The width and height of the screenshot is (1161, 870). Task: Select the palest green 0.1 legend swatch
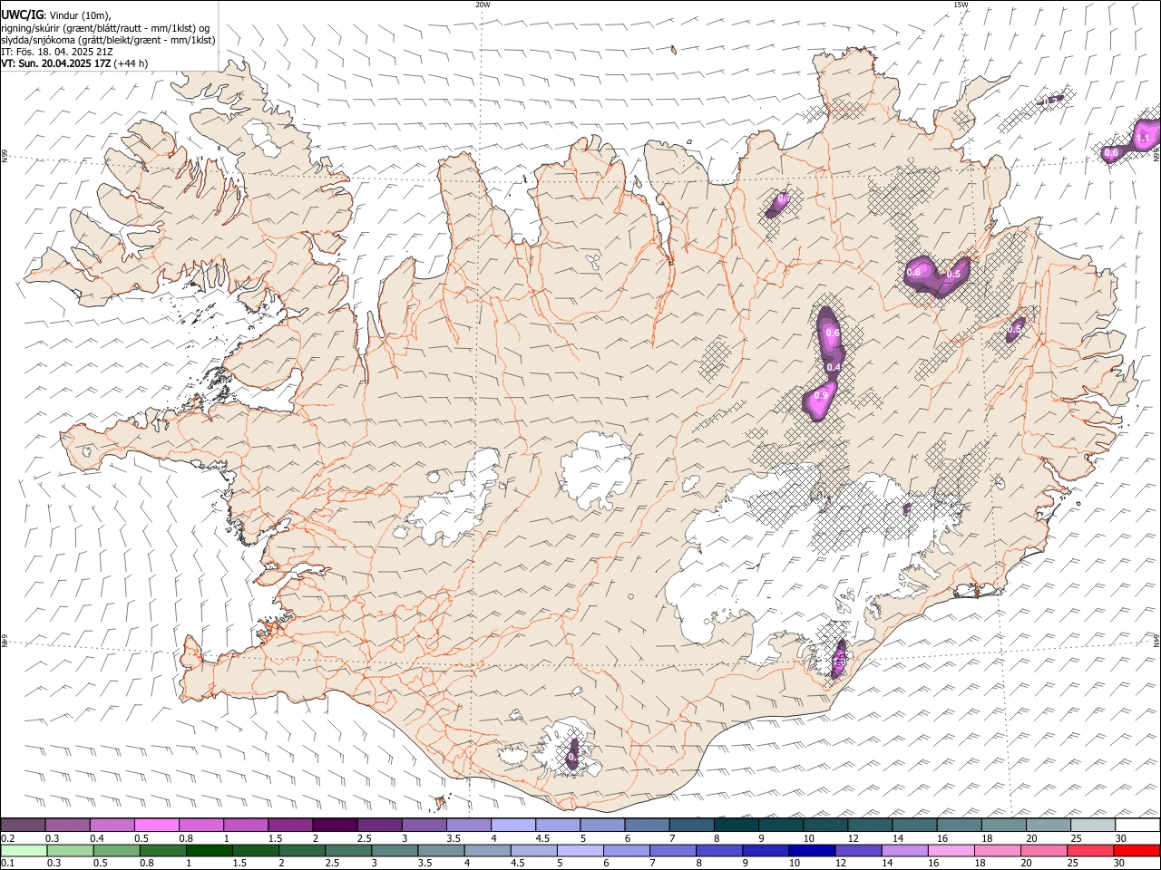point(24,850)
